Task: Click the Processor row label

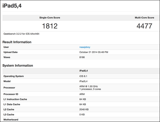Action: pos(9,88)
